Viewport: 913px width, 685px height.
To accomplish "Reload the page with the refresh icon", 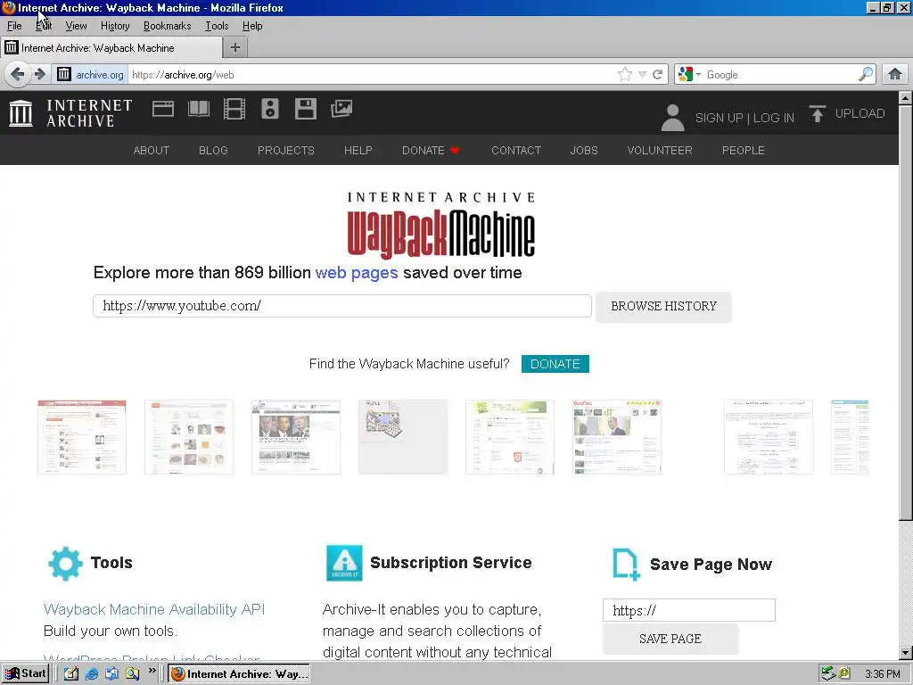I will (x=658, y=75).
